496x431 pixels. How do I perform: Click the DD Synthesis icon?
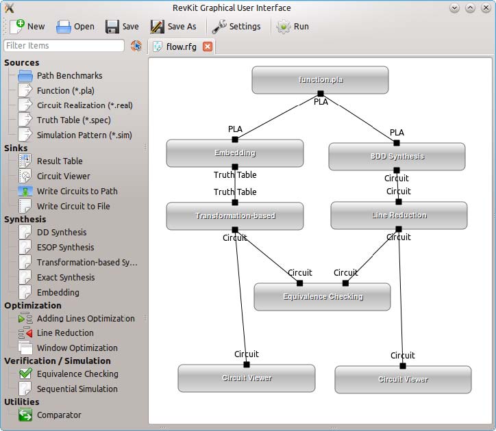(x=25, y=232)
